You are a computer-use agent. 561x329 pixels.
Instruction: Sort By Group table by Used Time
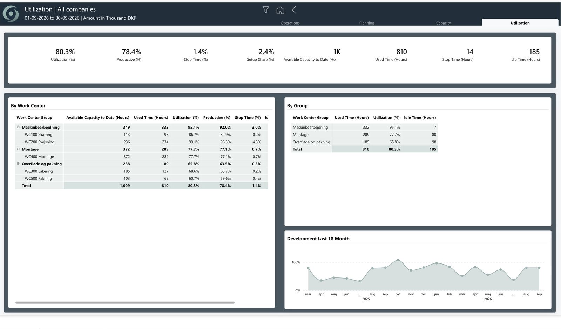tap(352, 118)
